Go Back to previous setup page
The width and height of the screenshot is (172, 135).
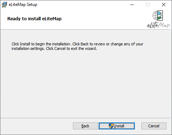(x=85, y=126)
